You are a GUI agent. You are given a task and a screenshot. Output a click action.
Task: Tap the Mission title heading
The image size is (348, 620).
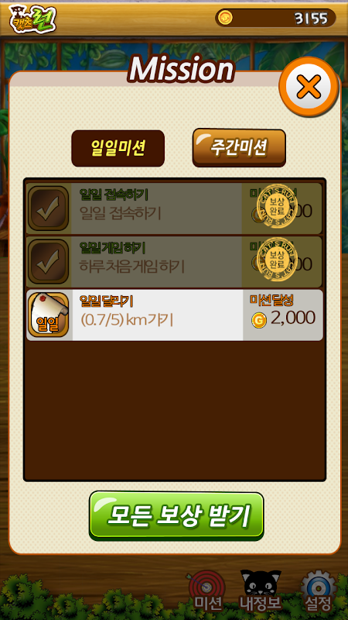pyautogui.click(x=182, y=70)
